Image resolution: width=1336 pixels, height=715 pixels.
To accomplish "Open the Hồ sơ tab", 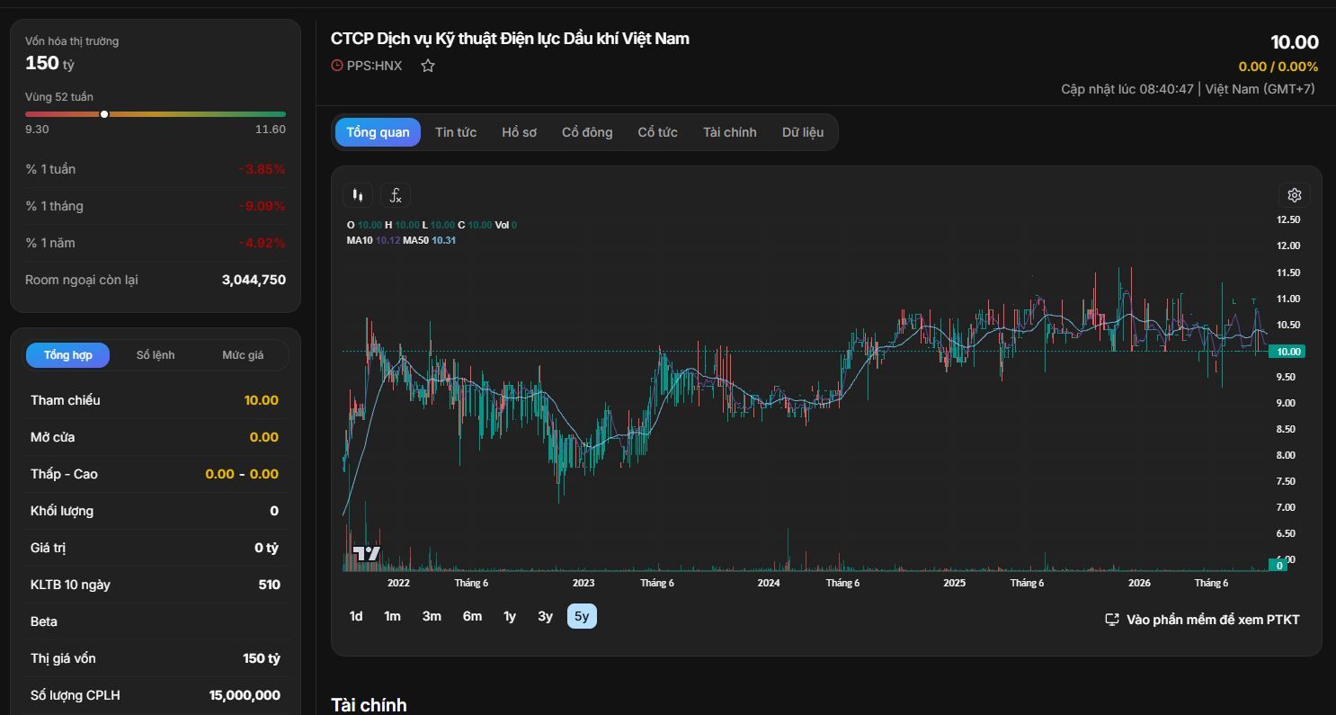I will click(x=519, y=132).
